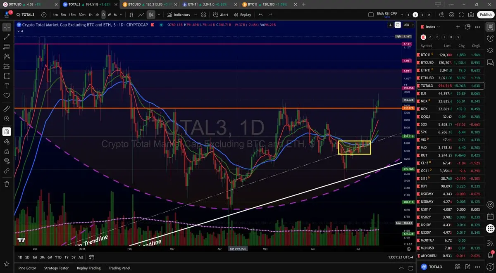This screenshot has height=273, width=496.
Task: Undo the last chart action
Action: click(261, 14)
